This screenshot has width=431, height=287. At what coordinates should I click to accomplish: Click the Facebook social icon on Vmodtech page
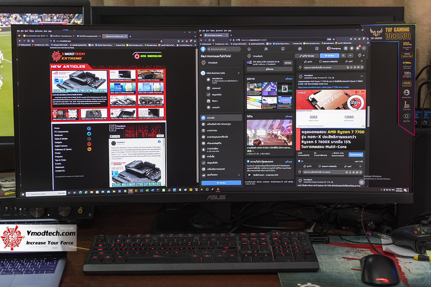89,128
